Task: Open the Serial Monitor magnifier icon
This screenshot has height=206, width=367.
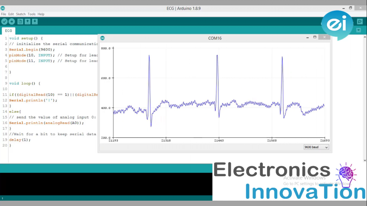Action: pyautogui.click(x=360, y=21)
